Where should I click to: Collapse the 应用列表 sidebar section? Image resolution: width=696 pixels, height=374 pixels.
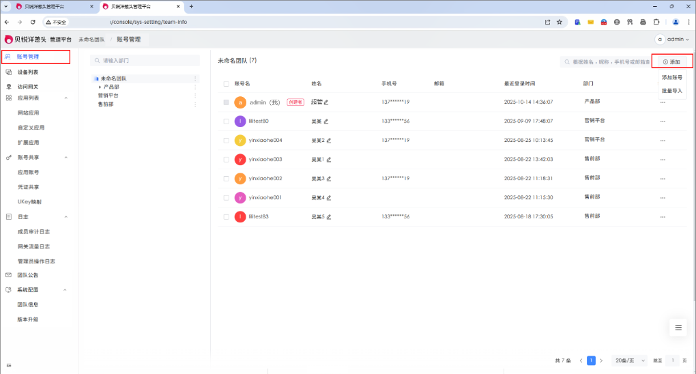[66, 98]
